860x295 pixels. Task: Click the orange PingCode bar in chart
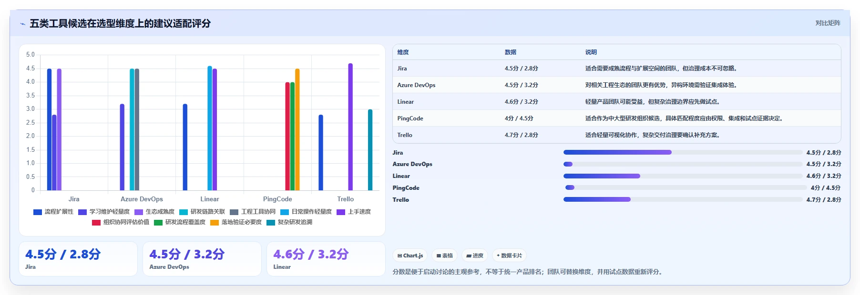coord(297,129)
